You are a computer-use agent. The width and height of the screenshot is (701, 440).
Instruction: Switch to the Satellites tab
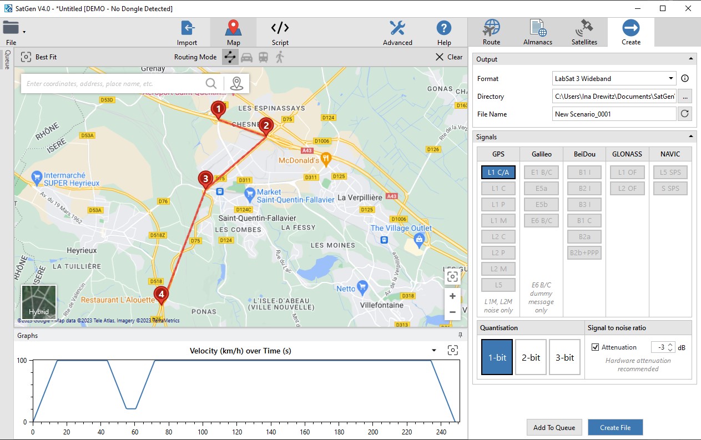click(x=584, y=33)
